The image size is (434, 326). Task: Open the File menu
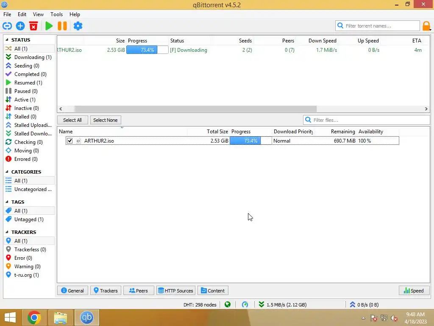pyautogui.click(x=7, y=14)
